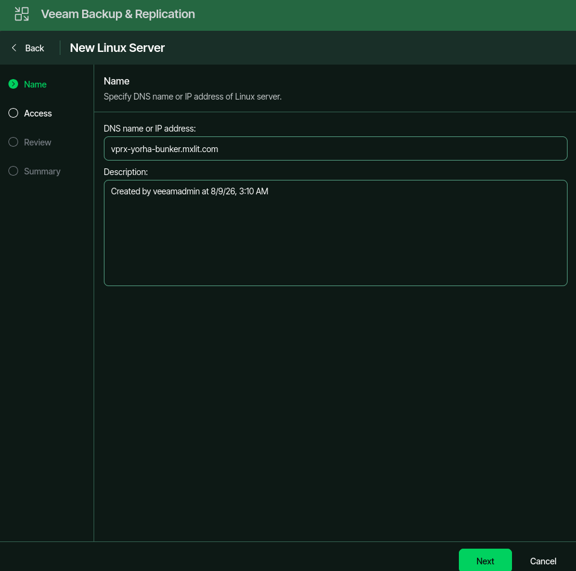Go to the Summary wizard step
Screen dimensions: 576x571
coord(42,171)
